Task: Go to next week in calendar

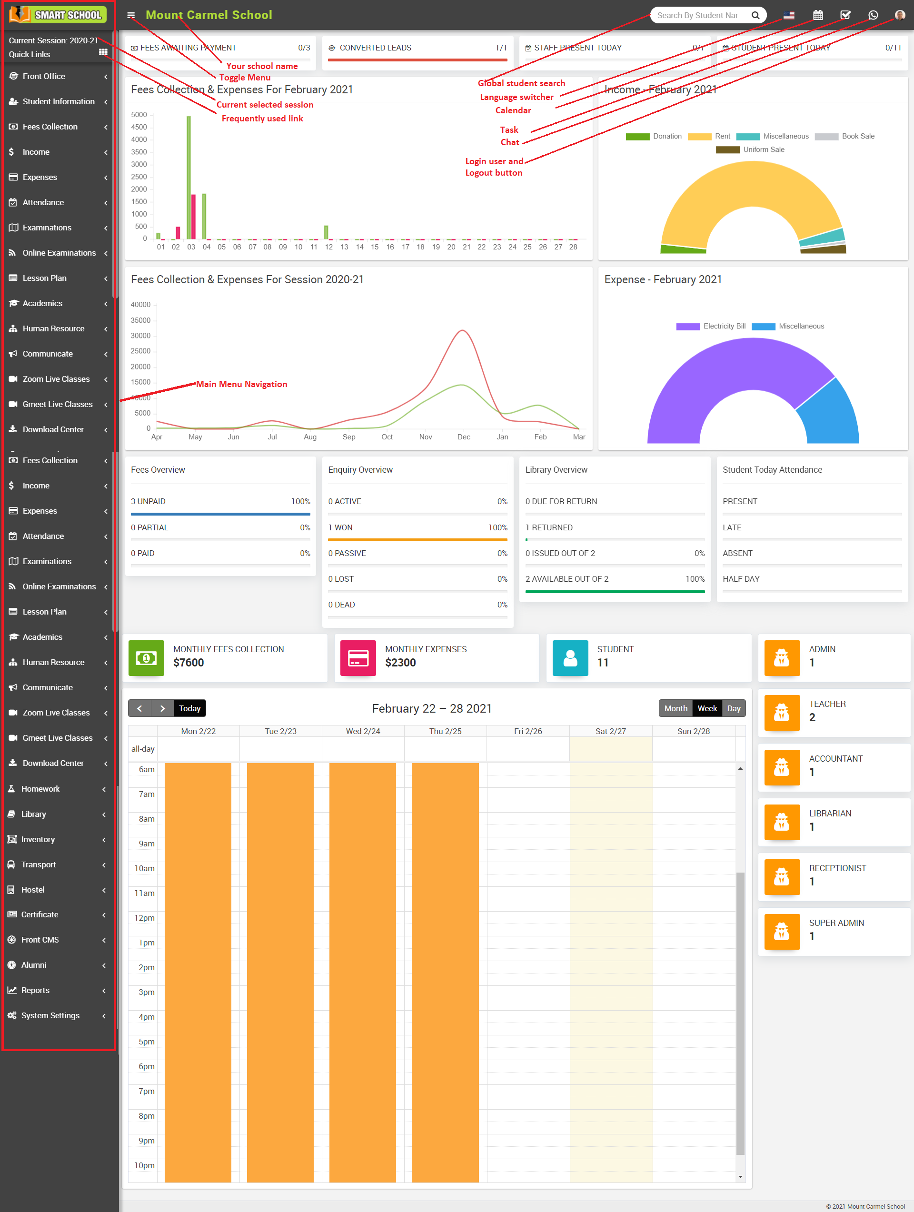Action: pos(162,708)
